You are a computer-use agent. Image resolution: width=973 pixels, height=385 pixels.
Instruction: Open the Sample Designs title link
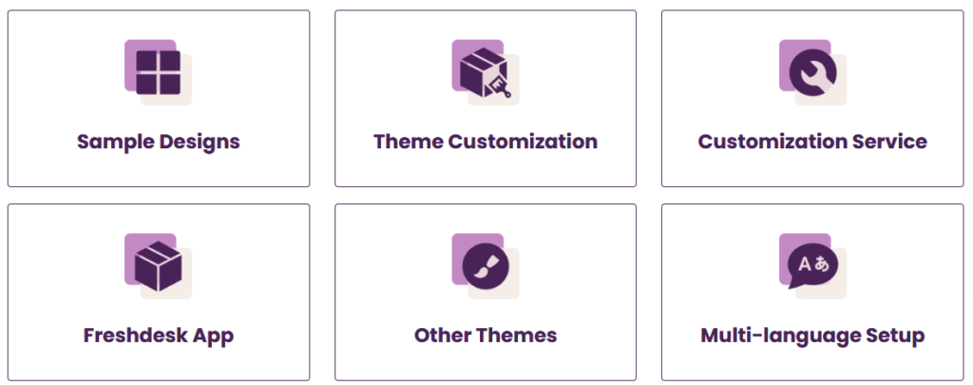pyautogui.click(x=159, y=142)
